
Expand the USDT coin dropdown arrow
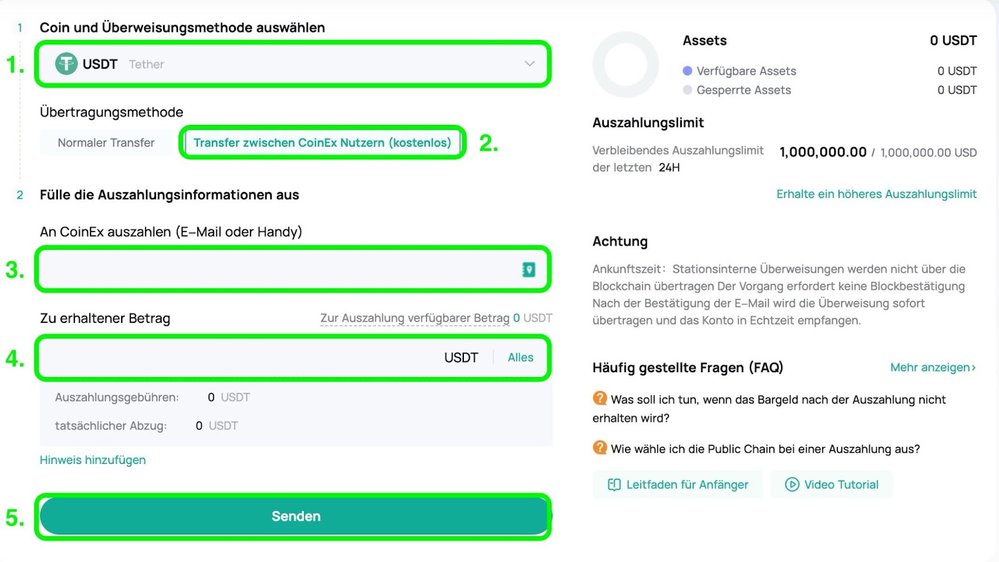529,64
